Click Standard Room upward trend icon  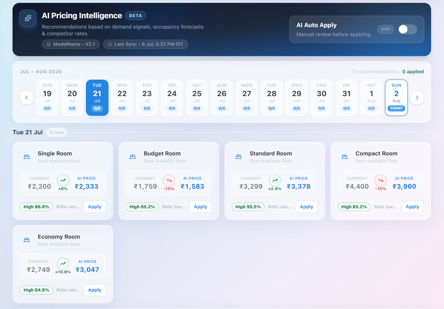click(275, 180)
